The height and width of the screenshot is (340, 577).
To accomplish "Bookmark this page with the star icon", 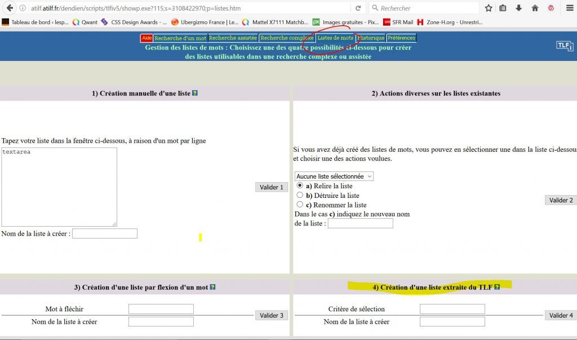I will point(489,8).
